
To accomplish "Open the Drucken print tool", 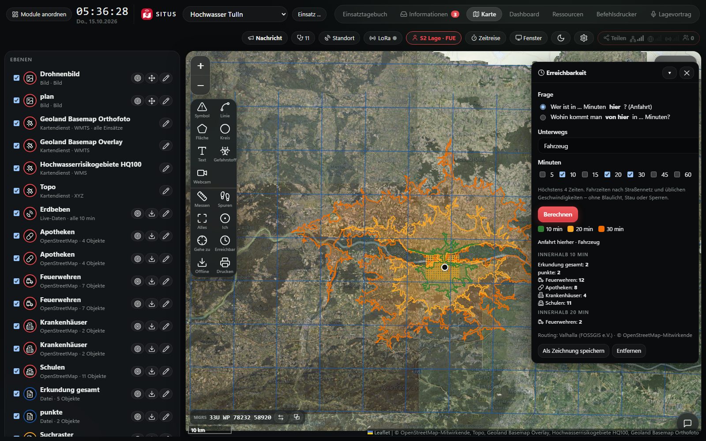I will click(225, 265).
